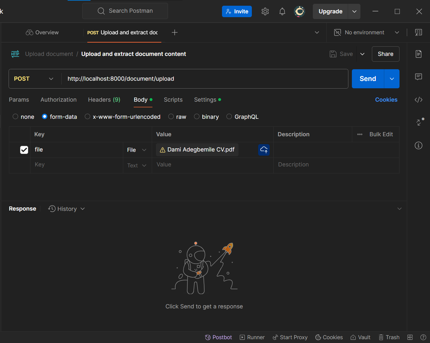Click Bulk Edit

(x=381, y=134)
